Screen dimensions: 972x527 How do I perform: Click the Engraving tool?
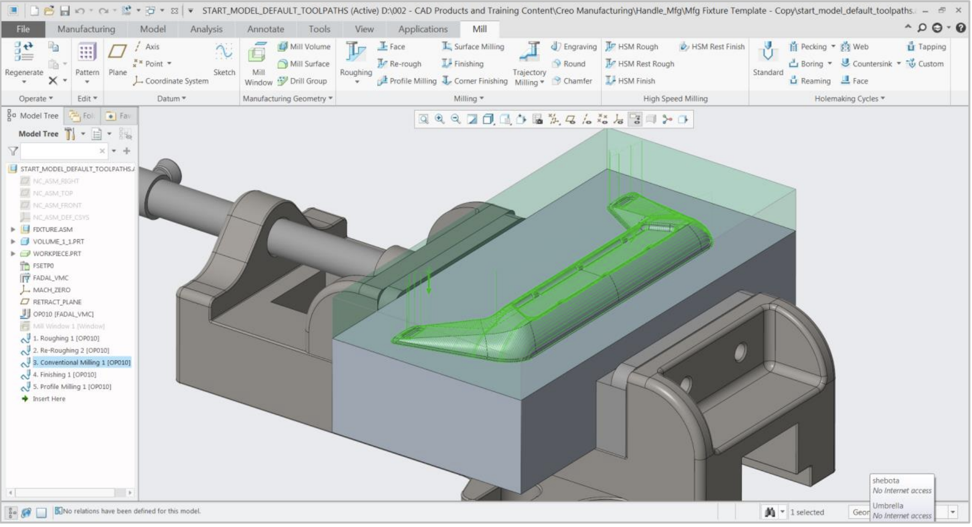pos(574,47)
